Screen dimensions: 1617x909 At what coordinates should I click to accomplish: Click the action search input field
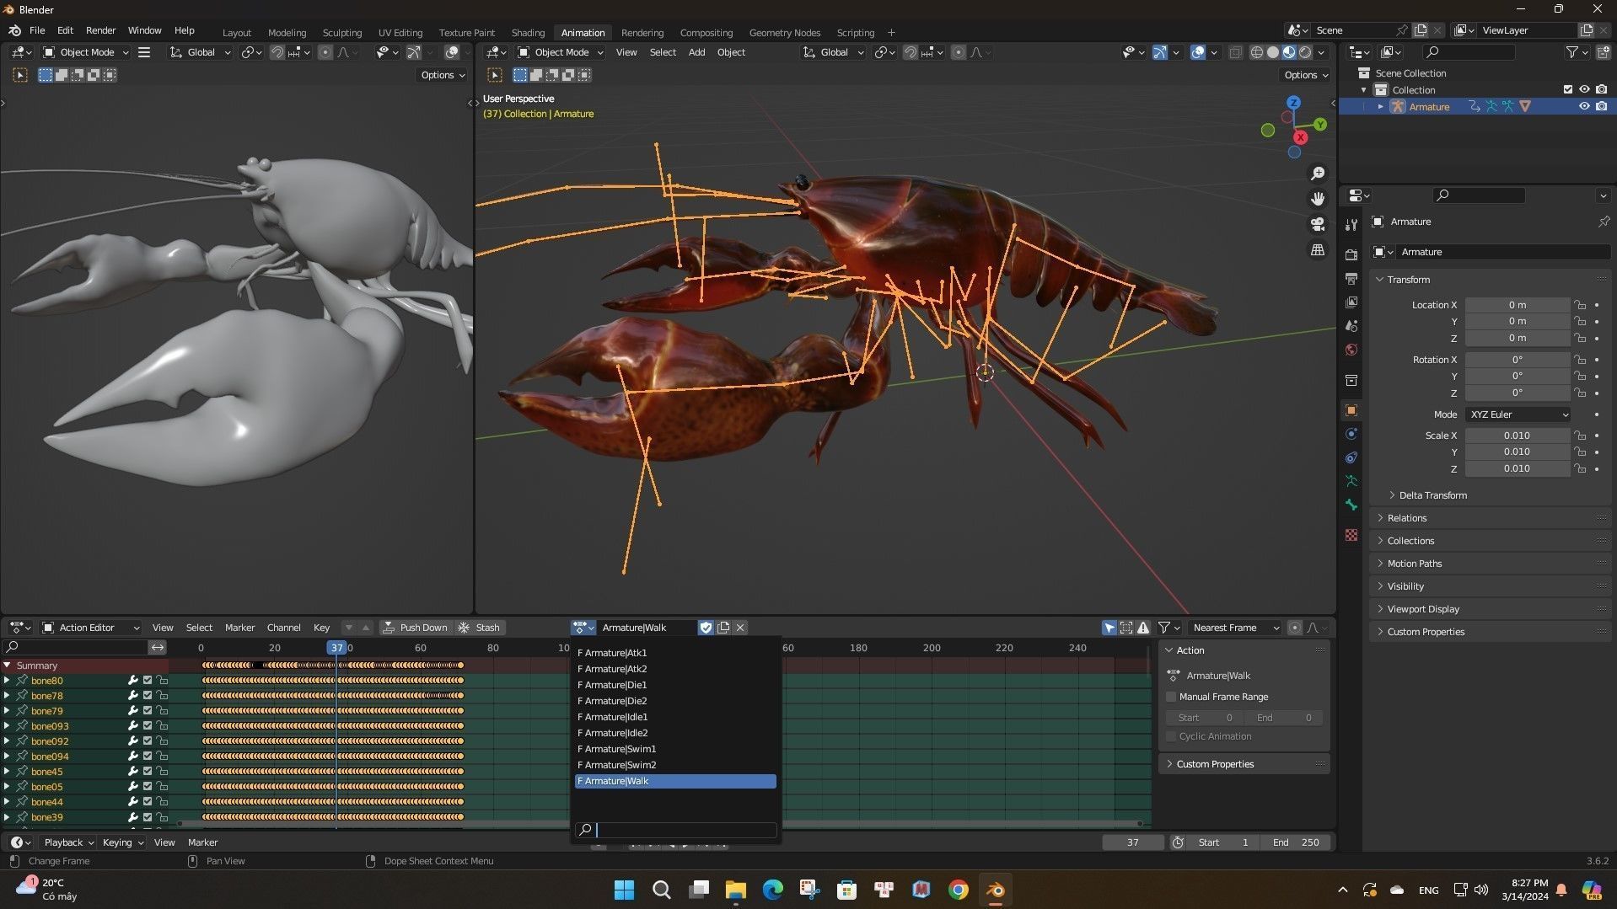pos(675,830)
